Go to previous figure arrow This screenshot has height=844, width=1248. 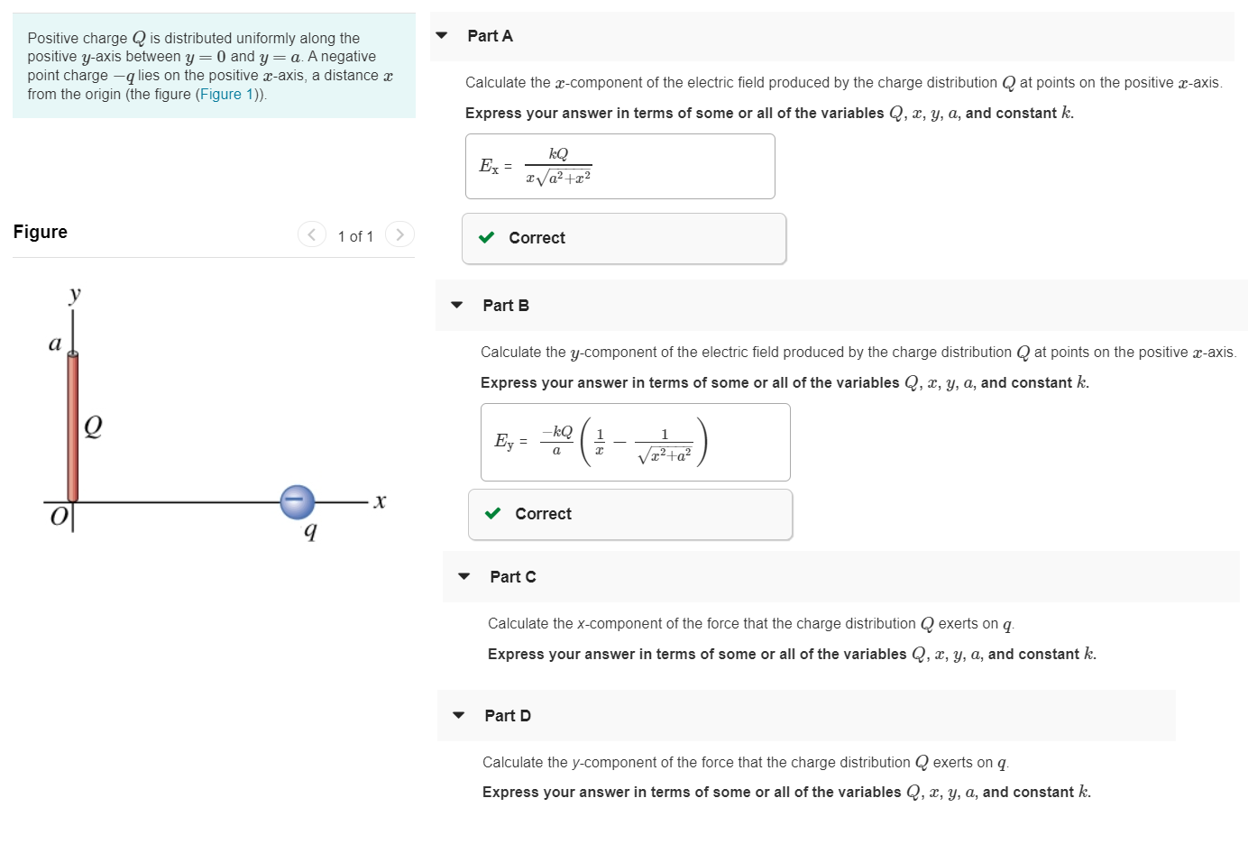[x=311, y=234]
